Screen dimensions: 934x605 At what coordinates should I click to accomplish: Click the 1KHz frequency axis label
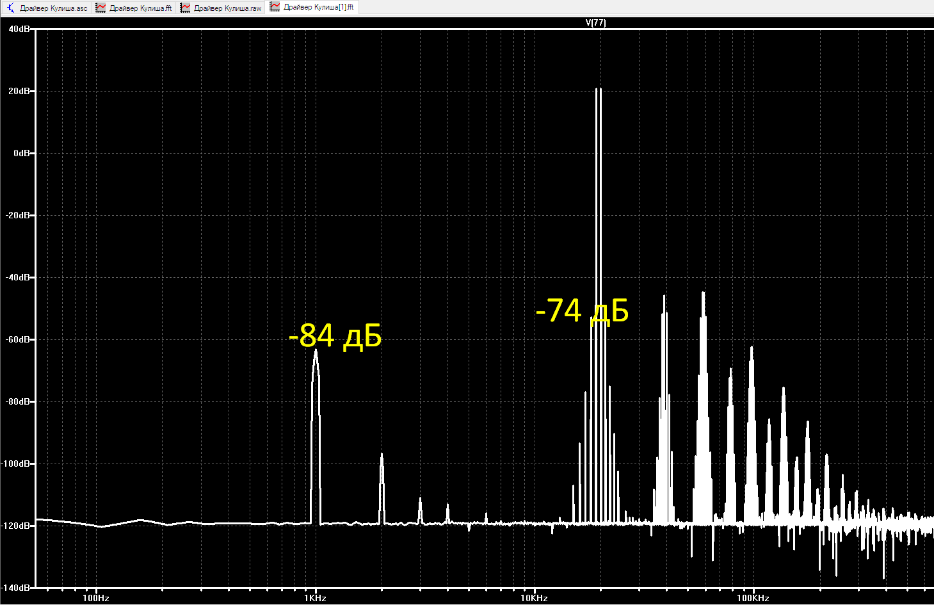[315, 599]
